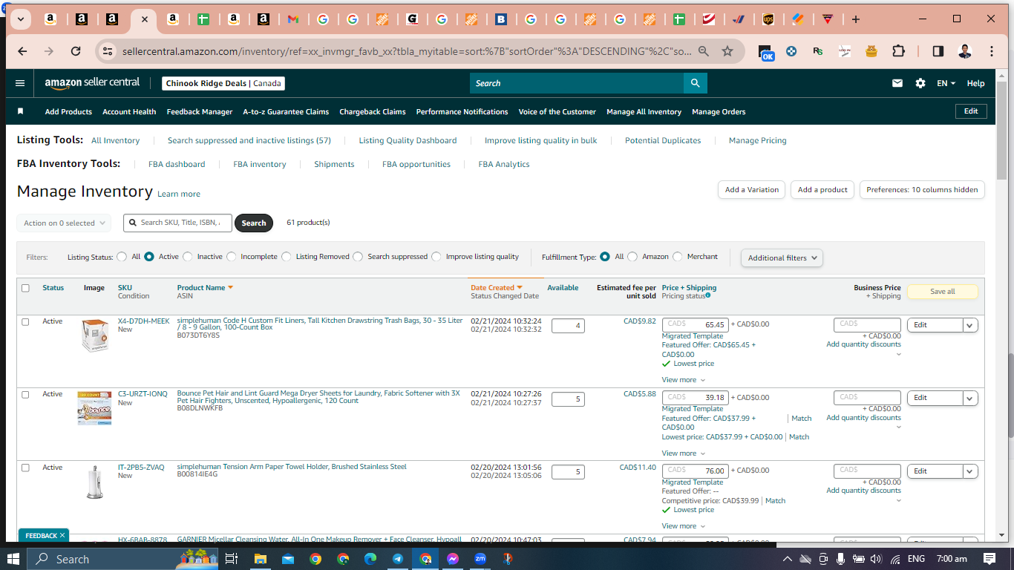Open the Edit dropdown arrow for X4-D7DH-MEEK
The height and width of the screenshot is (570, 1014).
970,325
